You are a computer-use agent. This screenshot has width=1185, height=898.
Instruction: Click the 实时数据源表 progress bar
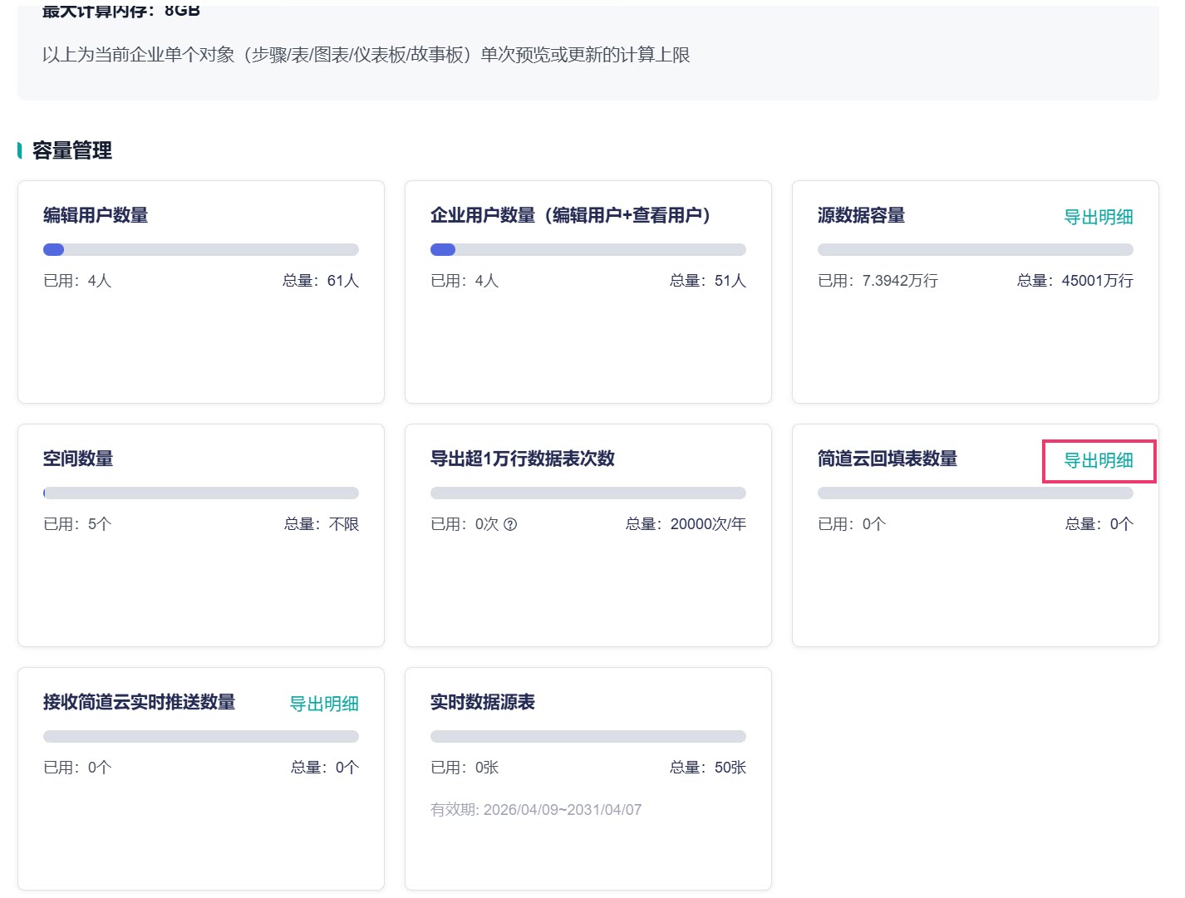(588, 736)
